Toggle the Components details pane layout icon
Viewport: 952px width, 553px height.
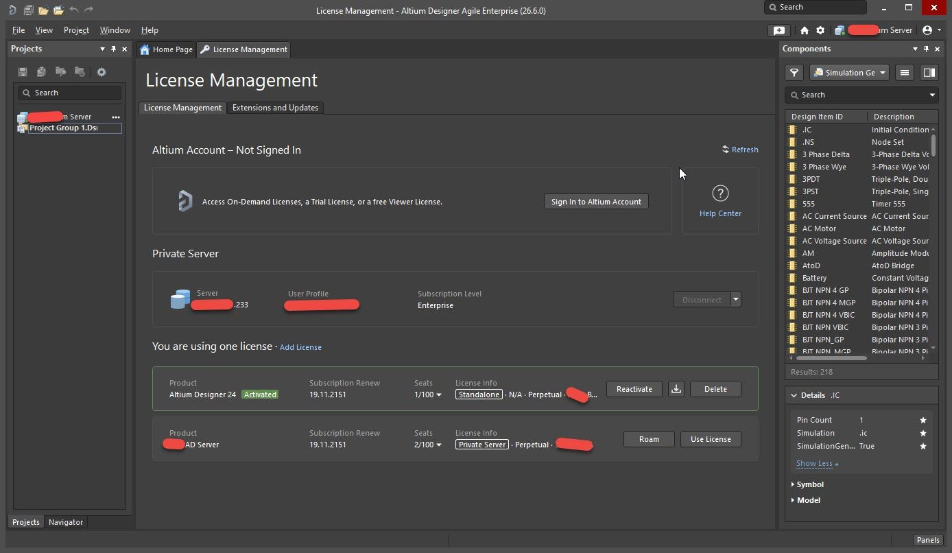click(929, 73)
